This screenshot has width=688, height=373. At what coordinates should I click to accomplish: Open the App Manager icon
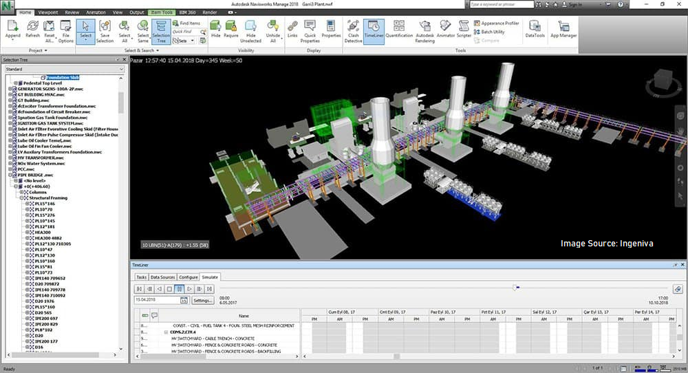[x=563, y=28]
